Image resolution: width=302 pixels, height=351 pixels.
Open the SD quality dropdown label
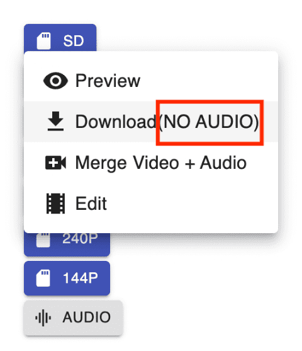(74, 41)
